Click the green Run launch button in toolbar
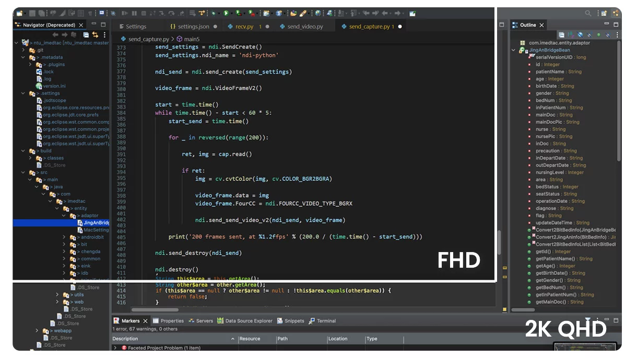637x358 pixels. coord(226,13)
